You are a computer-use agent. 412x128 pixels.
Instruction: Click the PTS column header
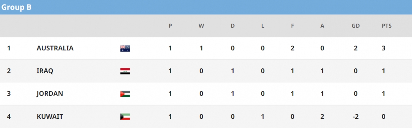pyautogui.click(x=387, y=26)
